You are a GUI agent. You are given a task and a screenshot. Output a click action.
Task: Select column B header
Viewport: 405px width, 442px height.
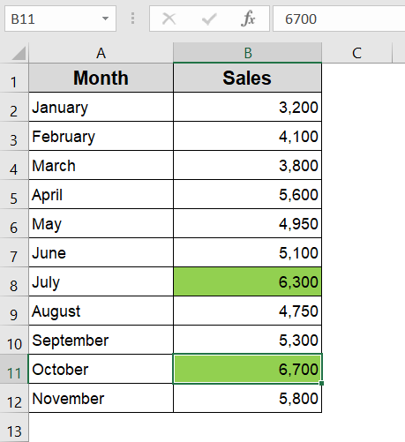coord(248,53)
